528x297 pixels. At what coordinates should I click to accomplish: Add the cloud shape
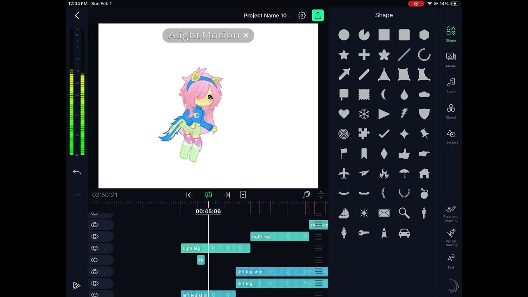(x=424, y=94)
